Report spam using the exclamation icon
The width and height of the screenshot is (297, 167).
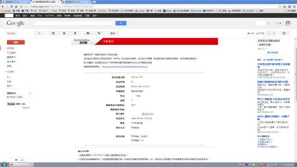(x=64, y=33)
